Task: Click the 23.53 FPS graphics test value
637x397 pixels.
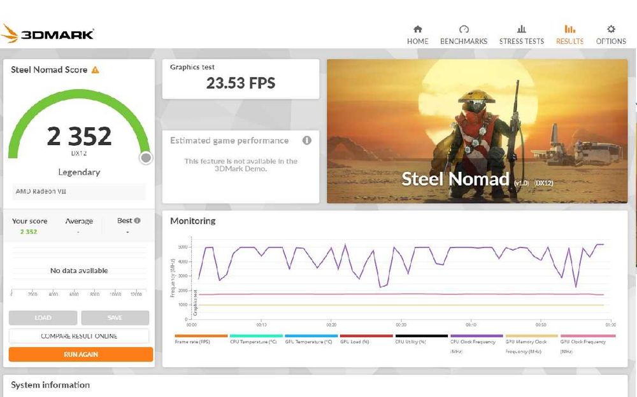Action: [241, 83]
